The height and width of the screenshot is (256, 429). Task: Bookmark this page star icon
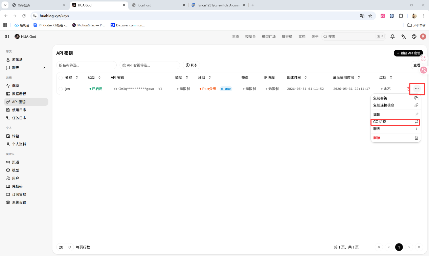click(370, 16)
